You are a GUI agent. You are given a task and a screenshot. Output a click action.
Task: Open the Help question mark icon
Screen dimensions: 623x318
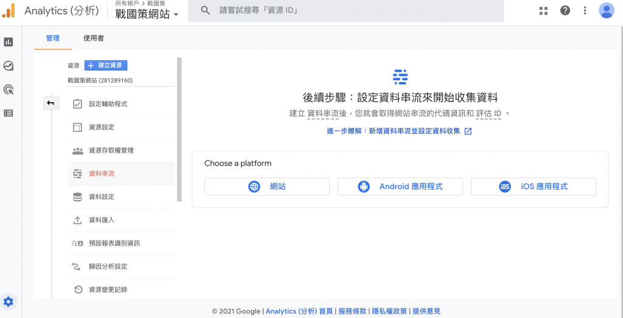(x=565, y=11)
